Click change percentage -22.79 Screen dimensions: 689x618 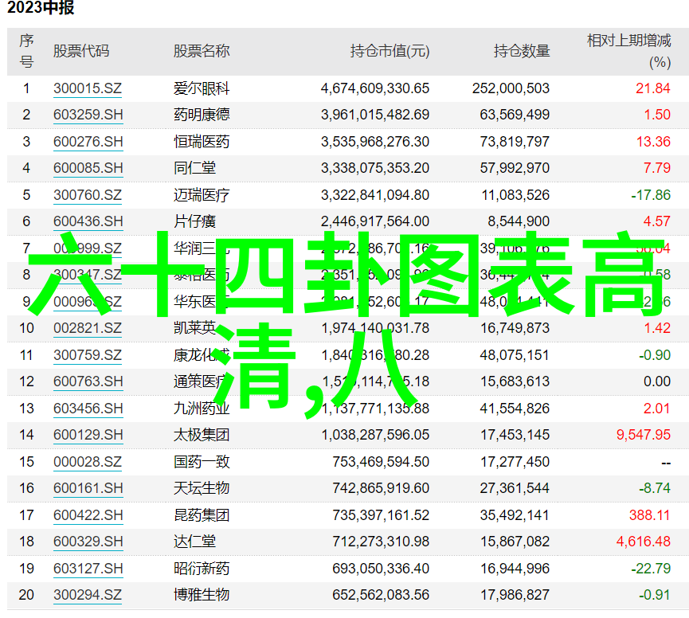(651, 569)
